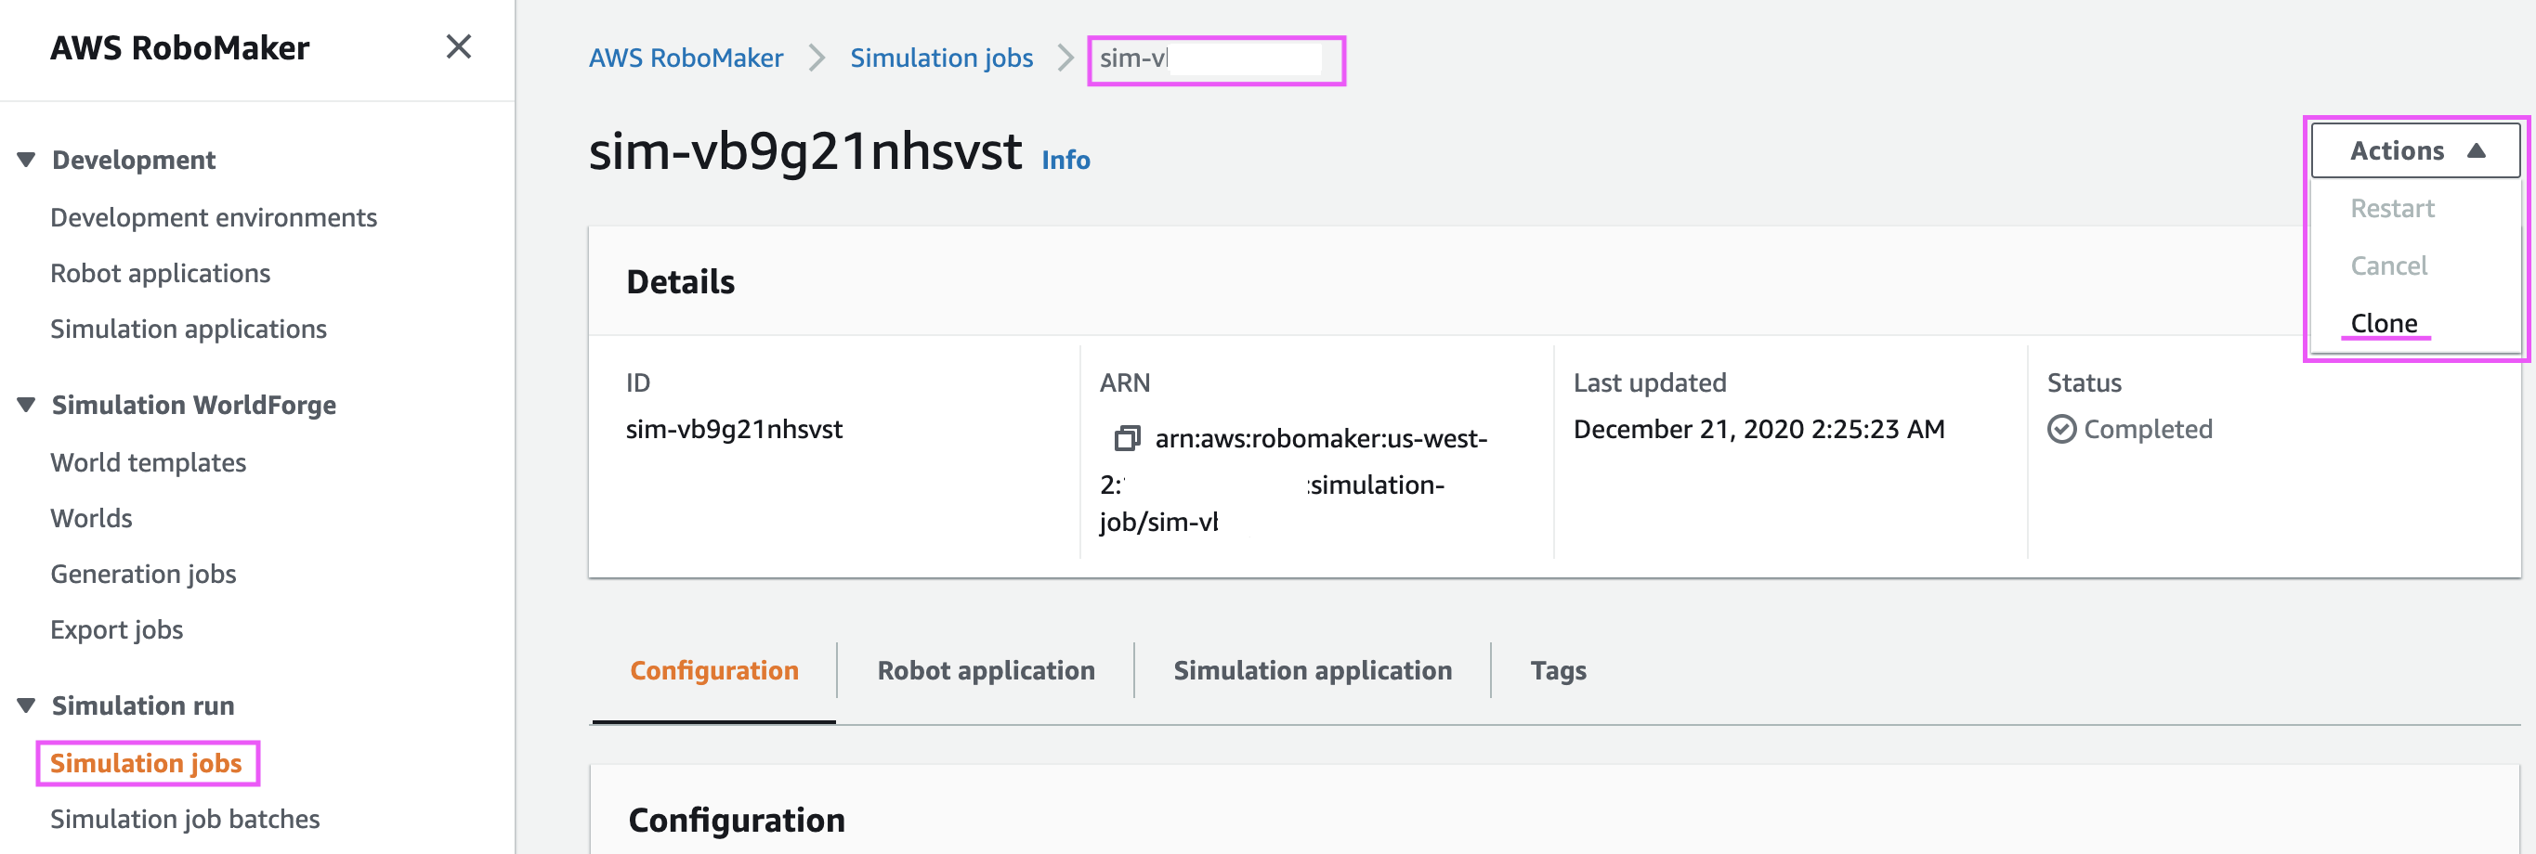Image resolution: width=2536 pixels, height=854 pixels.
Task: Collapse the Simulation run section
Action: [x=24, y=705]
